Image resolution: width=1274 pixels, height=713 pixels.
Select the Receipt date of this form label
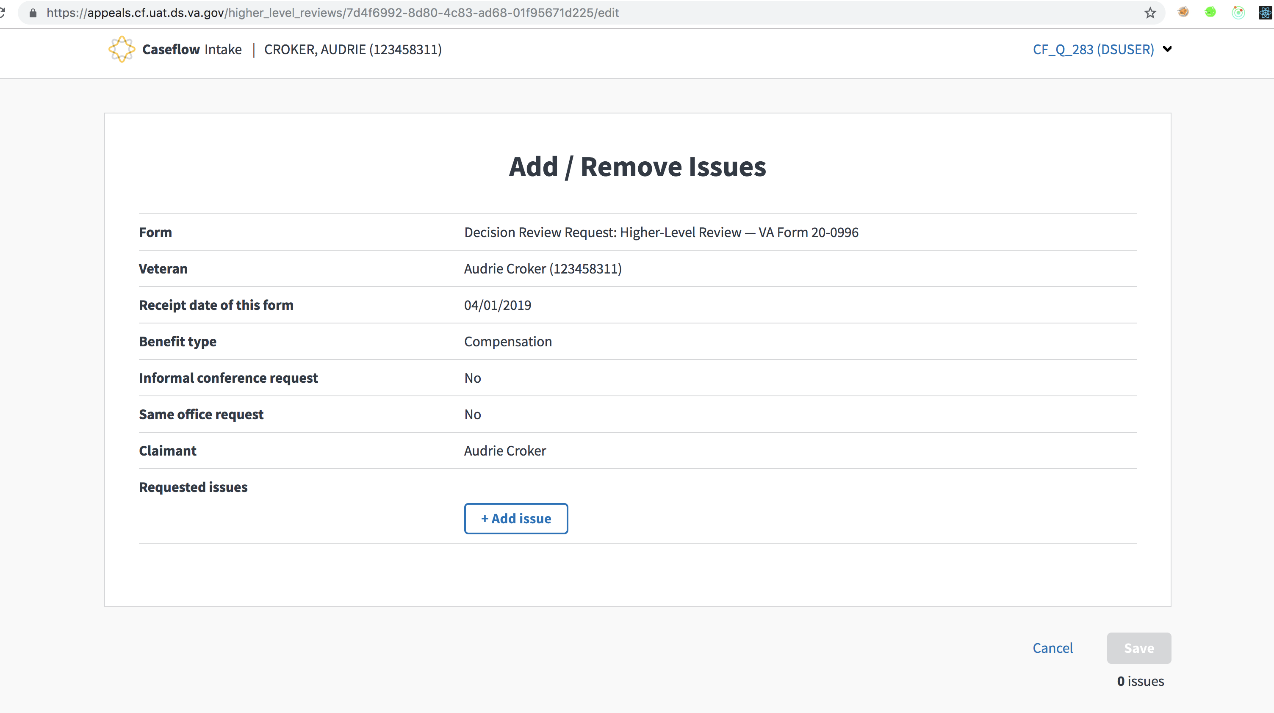point(216,305)
